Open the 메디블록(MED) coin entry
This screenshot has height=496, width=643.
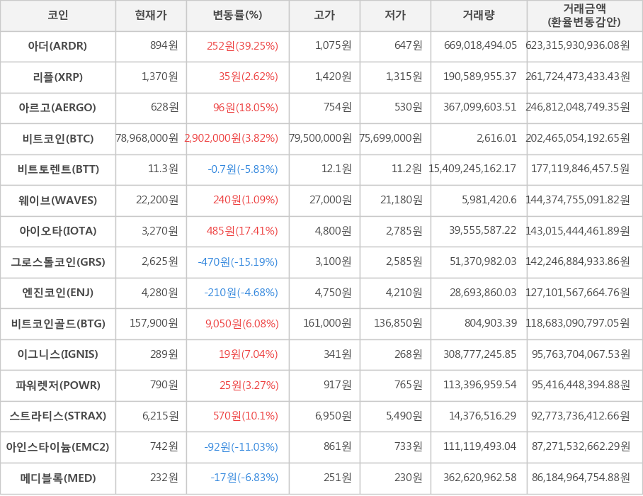[58, 478]
